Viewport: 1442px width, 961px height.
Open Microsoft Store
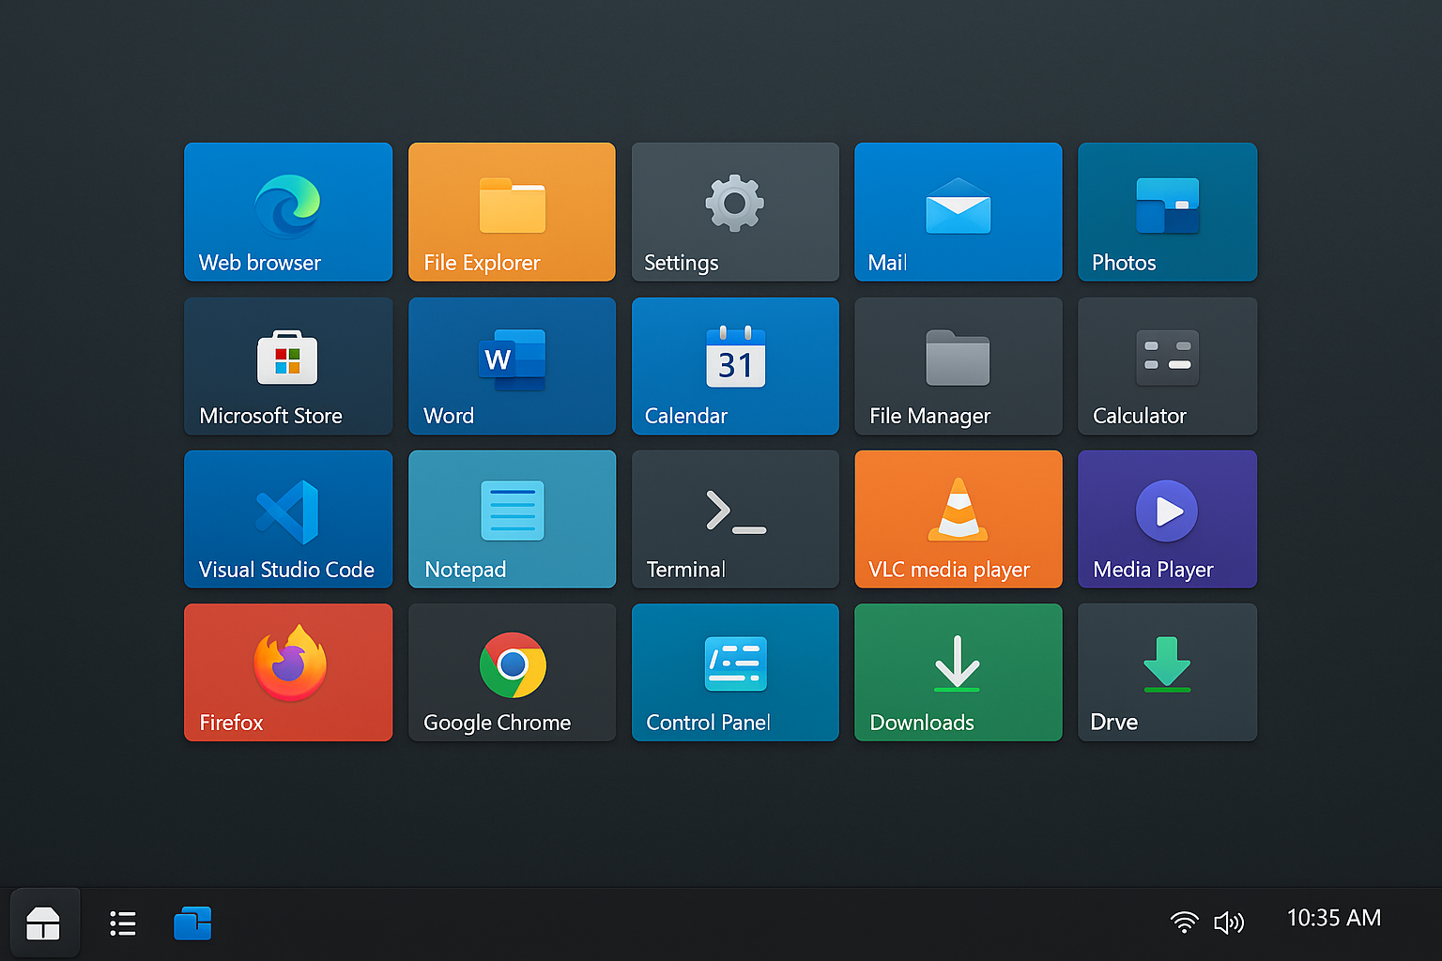[x=287, y=366]
